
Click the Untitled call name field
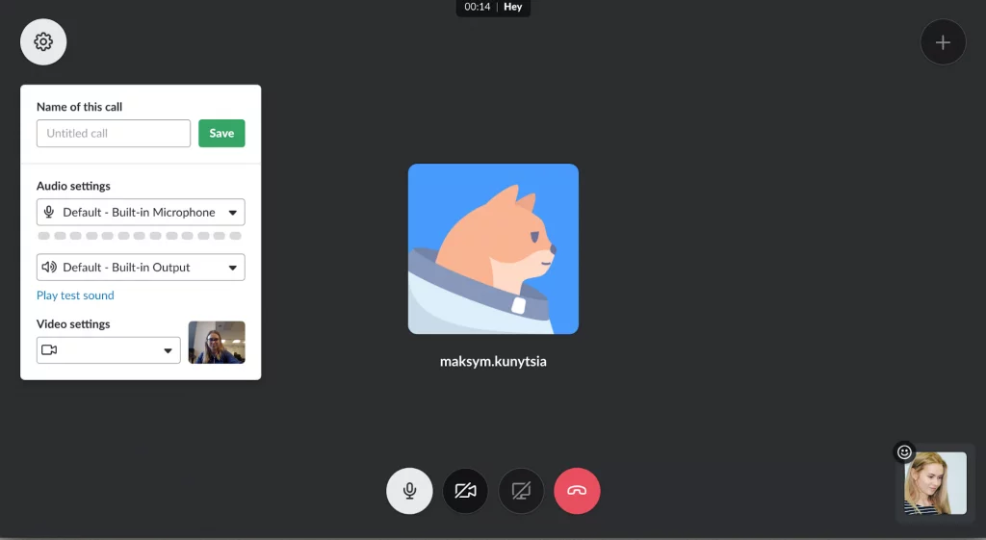pos(114,133)
